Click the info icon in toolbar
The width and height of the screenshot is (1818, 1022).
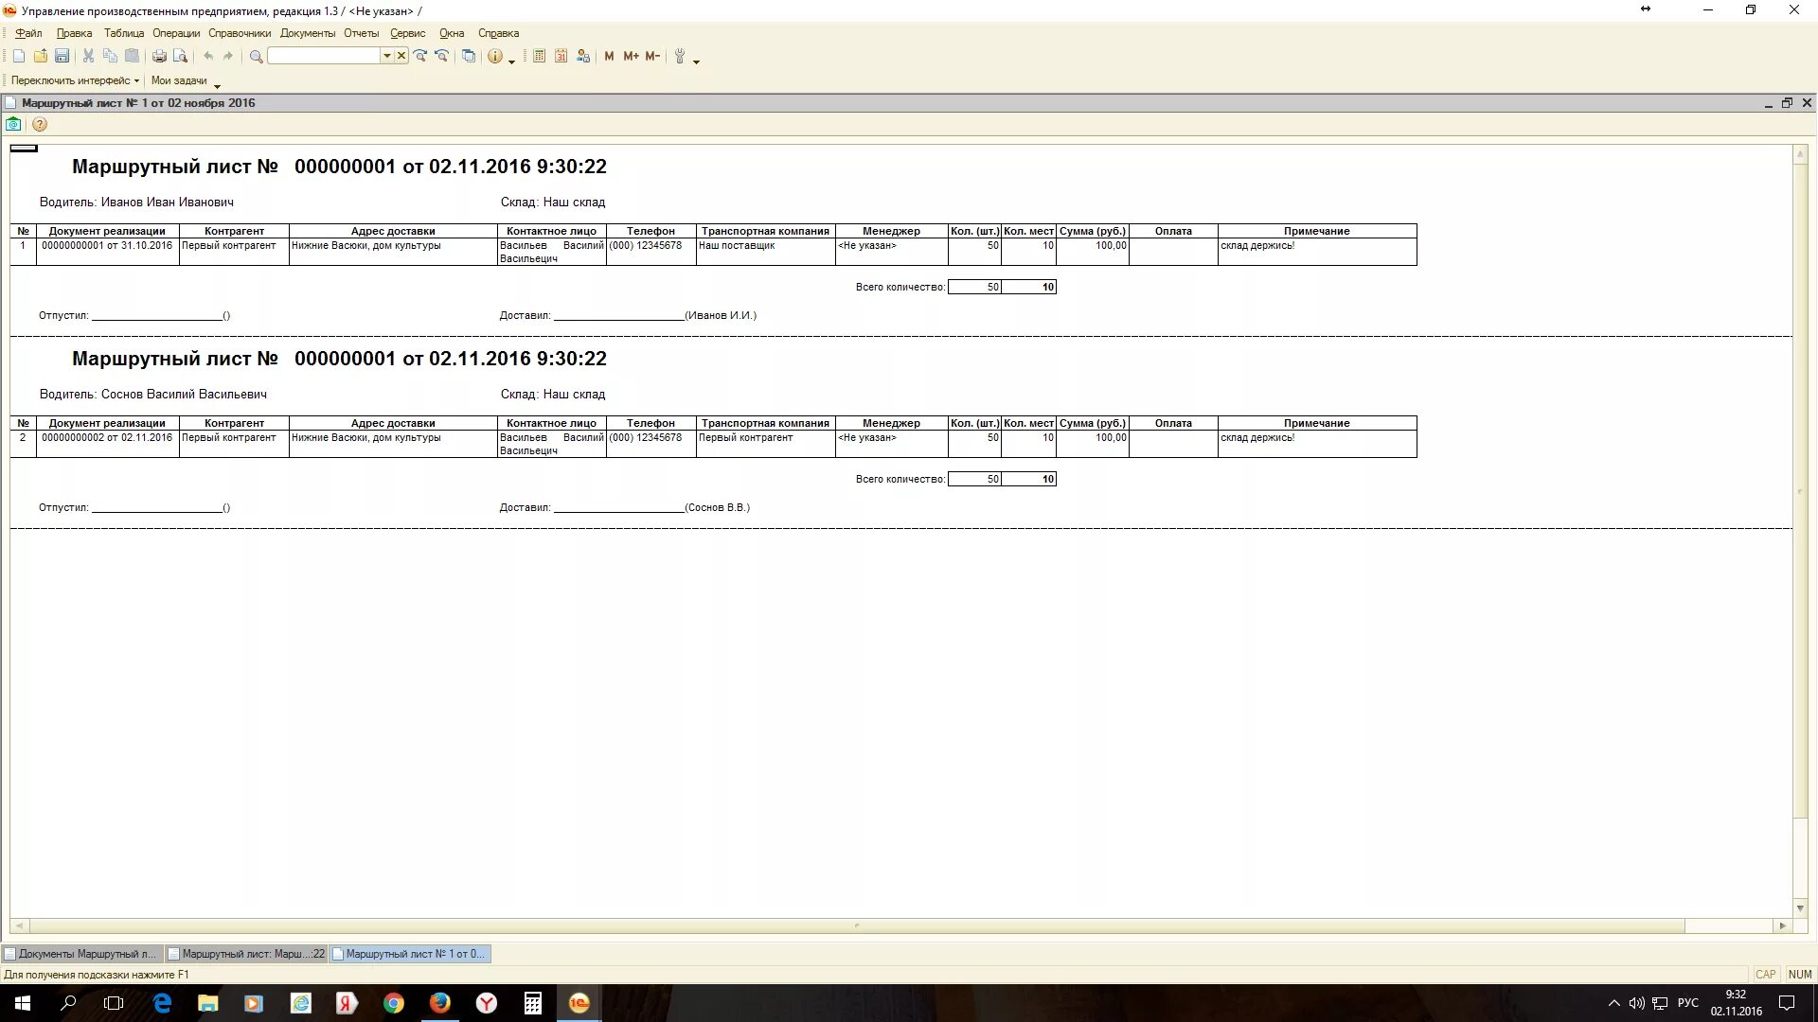coord(494,57)
